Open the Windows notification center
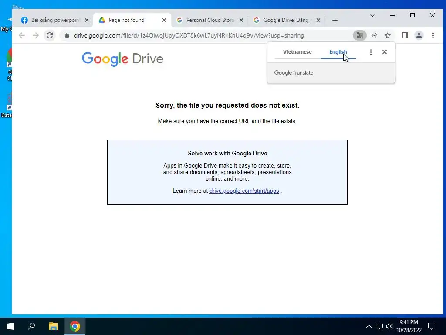Viewport: 446px width, 335px height. tap(432, 326)
